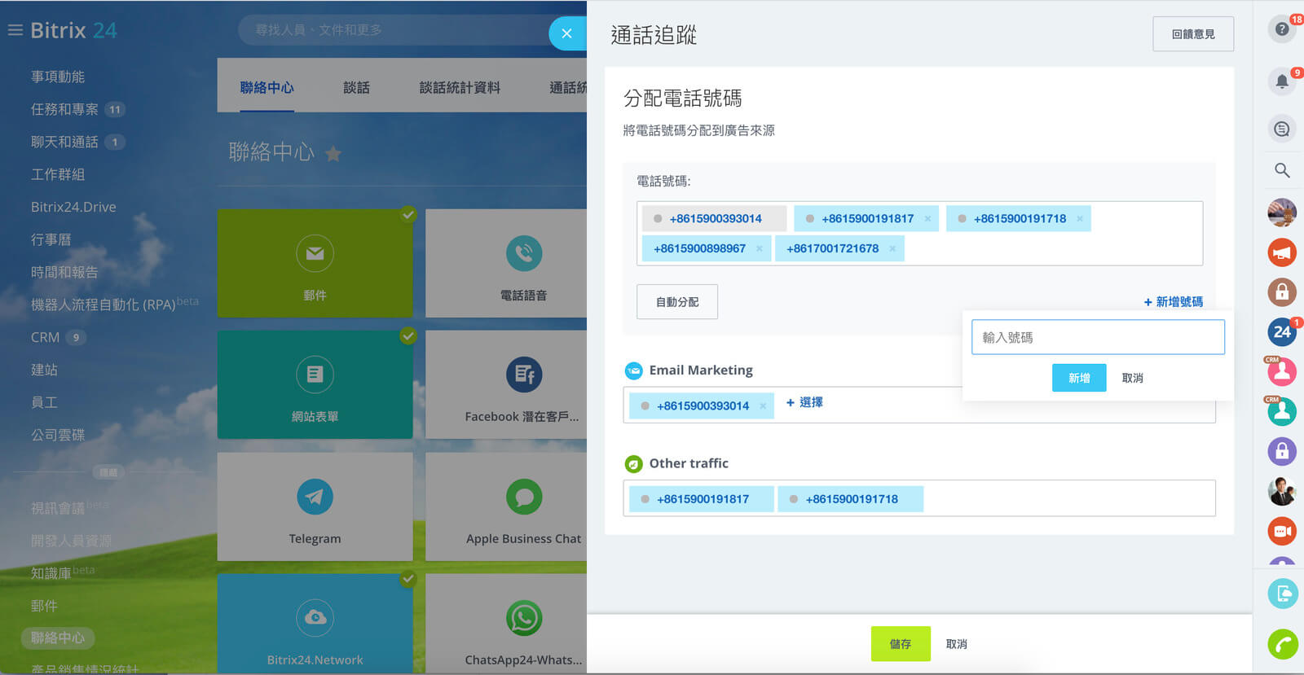Open the Facebook leads tile
The height and width of the screenshot is (675, 1304).
[x=506, y=384]
